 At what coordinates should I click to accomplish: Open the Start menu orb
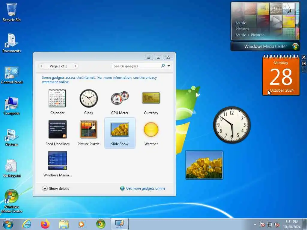click(8, 224)
